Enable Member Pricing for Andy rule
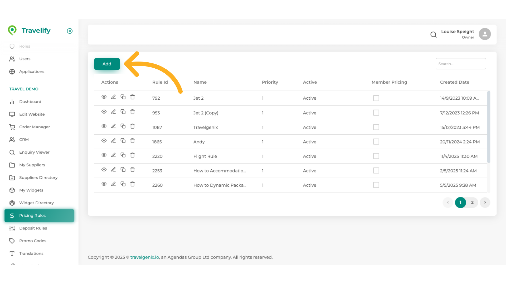Viewport: 506px width, 284px height. (x=376, y=142)
